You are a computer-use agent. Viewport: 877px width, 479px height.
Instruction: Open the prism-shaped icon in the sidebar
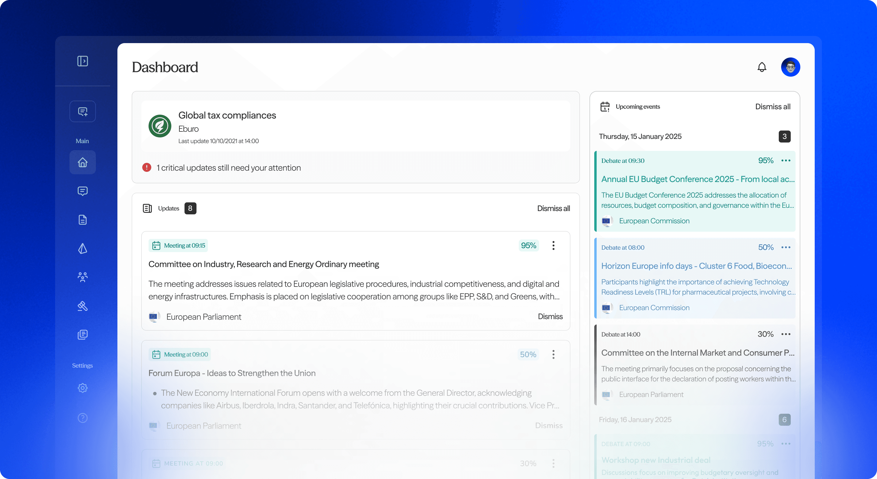click(x=82, y=248)
